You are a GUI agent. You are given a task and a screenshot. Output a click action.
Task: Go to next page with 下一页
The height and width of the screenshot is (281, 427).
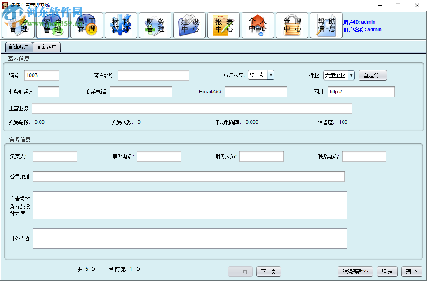(x=269, y=272)
